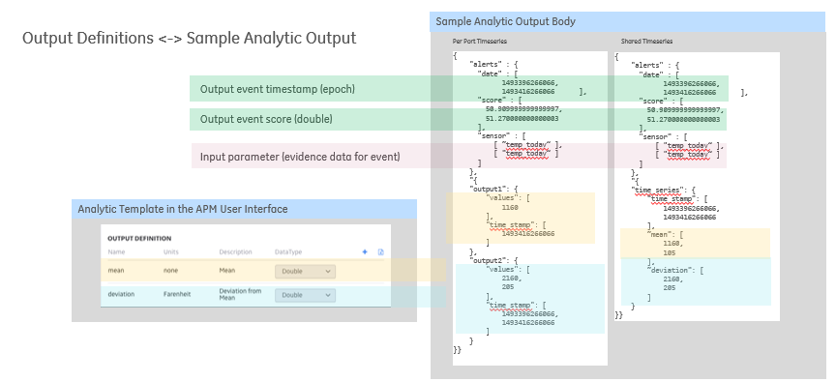Click the 'Farenheit' units field

pyautogui.click(x=177, y=294)
